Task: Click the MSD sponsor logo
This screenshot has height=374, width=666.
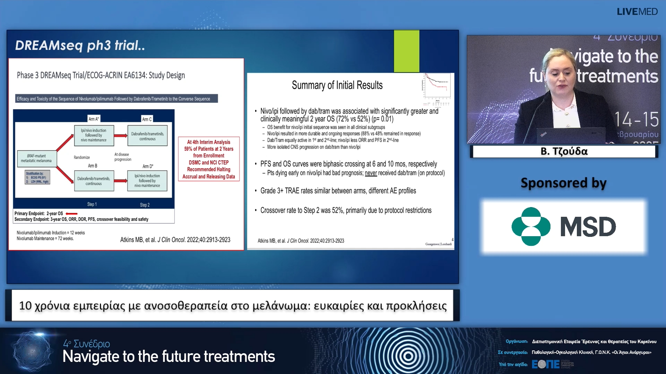Action: click(x=564, y=227)
